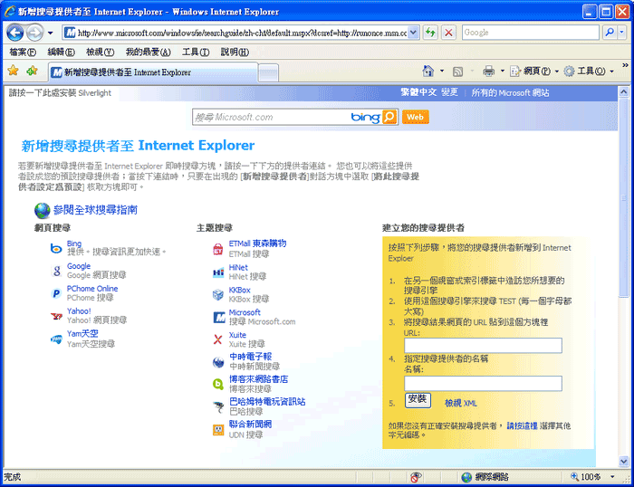Expand the Home button dropdown arrow
The height and width of the screenshot is (487, 634).
point(442,72)
